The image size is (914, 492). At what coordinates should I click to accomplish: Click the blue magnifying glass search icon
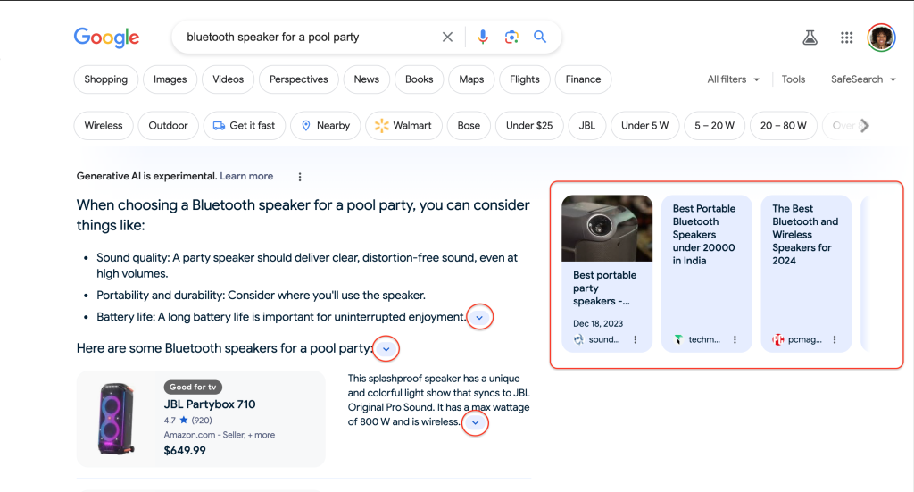coord(540,38)
